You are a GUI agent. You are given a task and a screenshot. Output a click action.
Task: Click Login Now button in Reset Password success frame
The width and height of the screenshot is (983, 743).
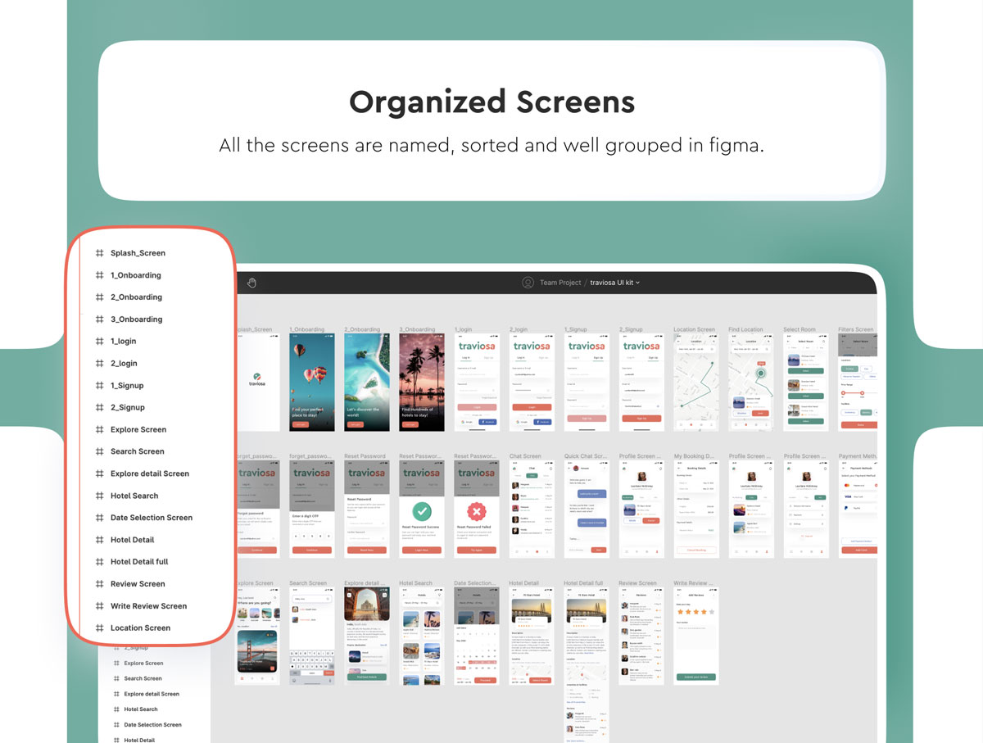(x=422, y=550)
